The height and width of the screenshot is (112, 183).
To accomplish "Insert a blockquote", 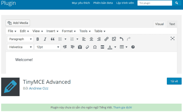I will tap(53, 39).
